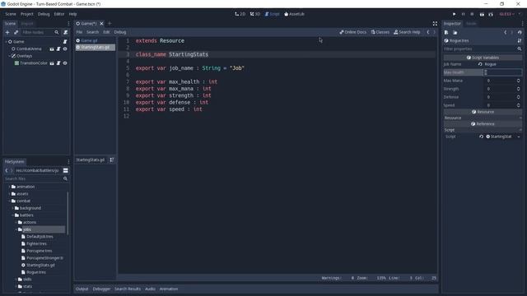The height and width of the screenshot is (296, 527).
Task: Focus the Filter nodes search field
Action: click(x=37, y=32)
